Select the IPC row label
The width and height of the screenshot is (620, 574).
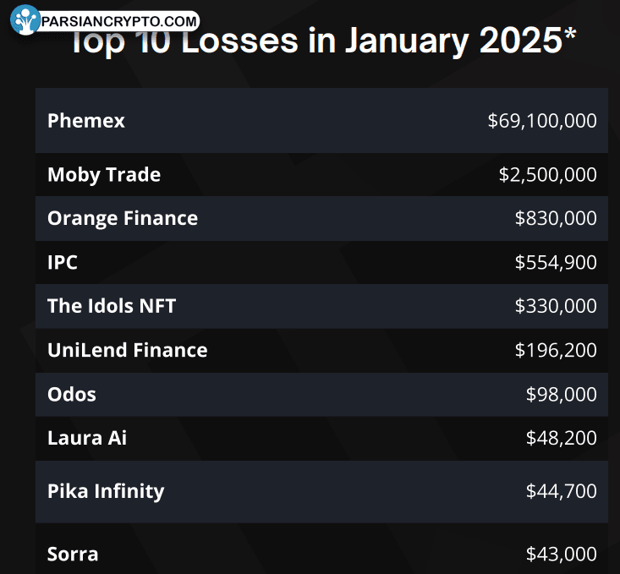[x=63, y=263]
